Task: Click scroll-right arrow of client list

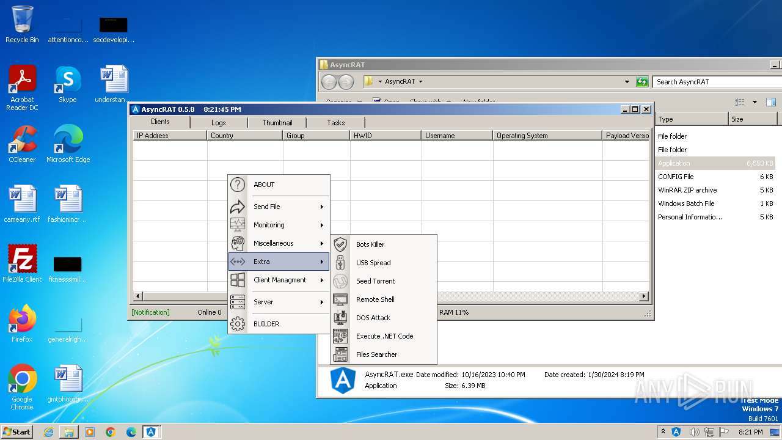Action: 643,296
